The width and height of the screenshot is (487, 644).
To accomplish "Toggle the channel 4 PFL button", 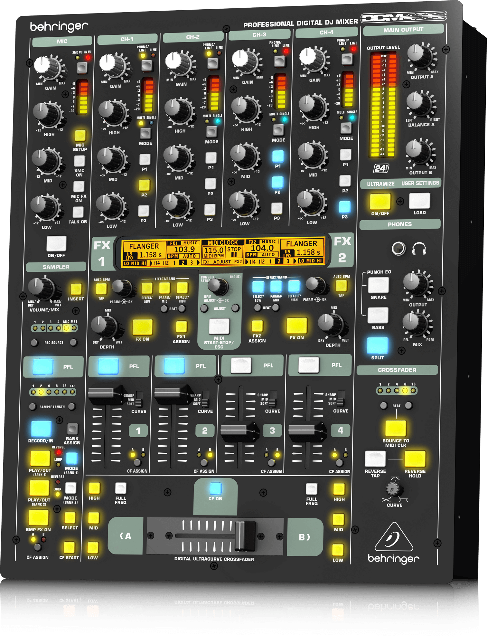I will pos(309,365).
